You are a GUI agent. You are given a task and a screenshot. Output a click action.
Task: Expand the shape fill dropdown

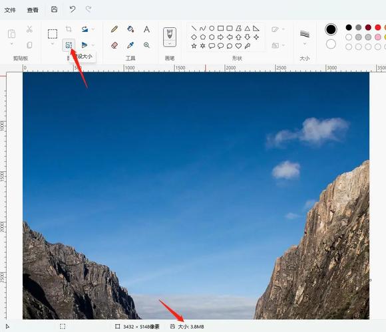(x=284, y=45)
